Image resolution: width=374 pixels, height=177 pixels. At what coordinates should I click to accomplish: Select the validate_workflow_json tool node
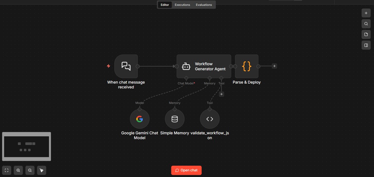click(210, 119)
